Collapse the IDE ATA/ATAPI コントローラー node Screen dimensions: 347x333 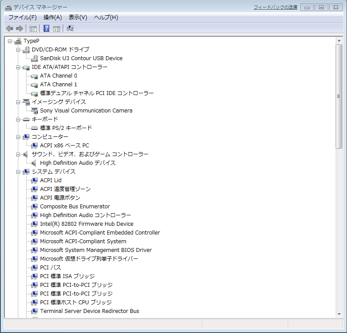coord(18,67)
